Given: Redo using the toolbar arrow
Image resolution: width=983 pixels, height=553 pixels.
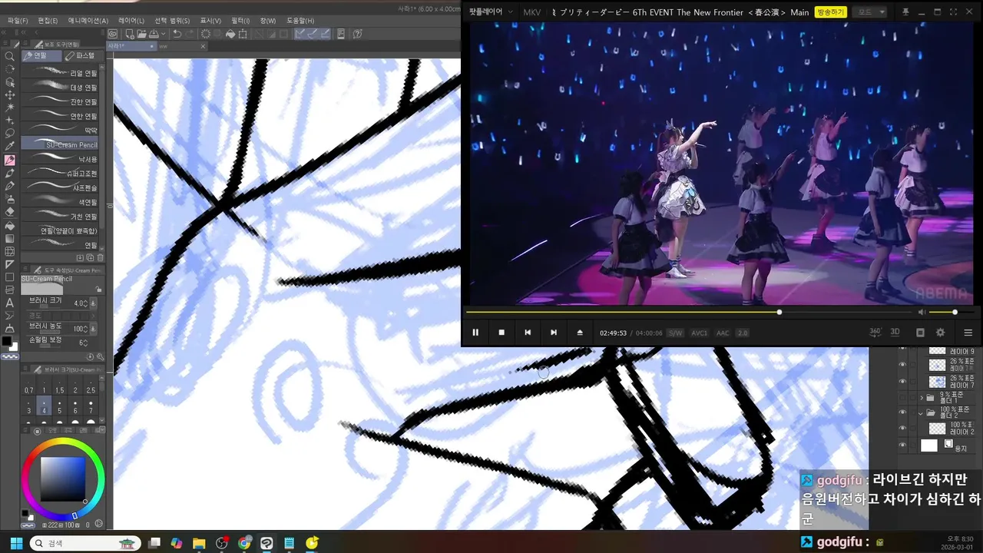Looking at the screenshot, I should (x=190, y=34).
